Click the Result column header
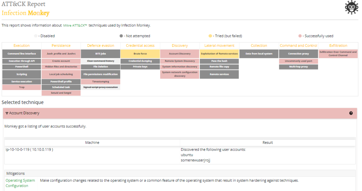362x191 pixels. tap(267, 142)
